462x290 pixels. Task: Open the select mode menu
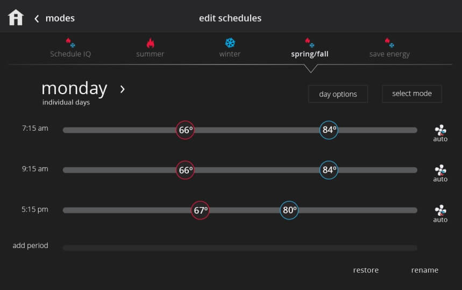tap(412, 94)
